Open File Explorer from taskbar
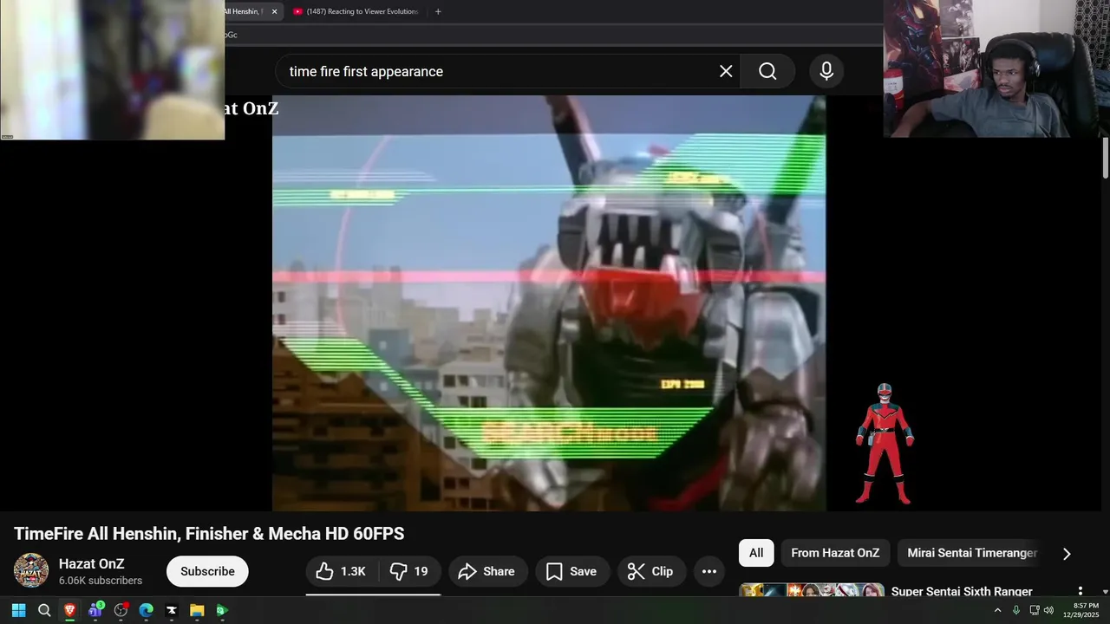1110x624 pixels. [197, 610]
